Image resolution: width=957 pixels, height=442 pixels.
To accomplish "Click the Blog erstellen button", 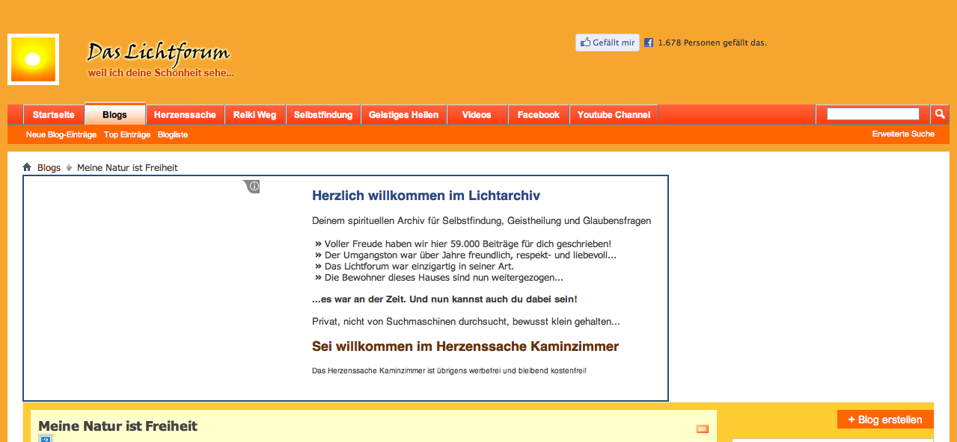I will pos(885,420).
